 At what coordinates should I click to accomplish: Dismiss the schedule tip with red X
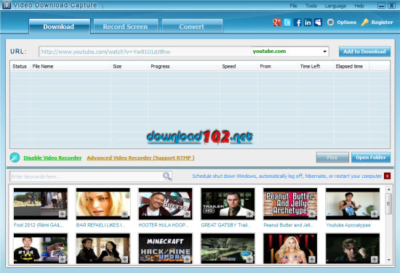click(x=387, y=176)
